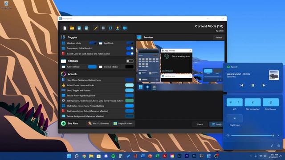Click the Save As floppy disk icon
The image size is (285, 160).
point(86,28)
